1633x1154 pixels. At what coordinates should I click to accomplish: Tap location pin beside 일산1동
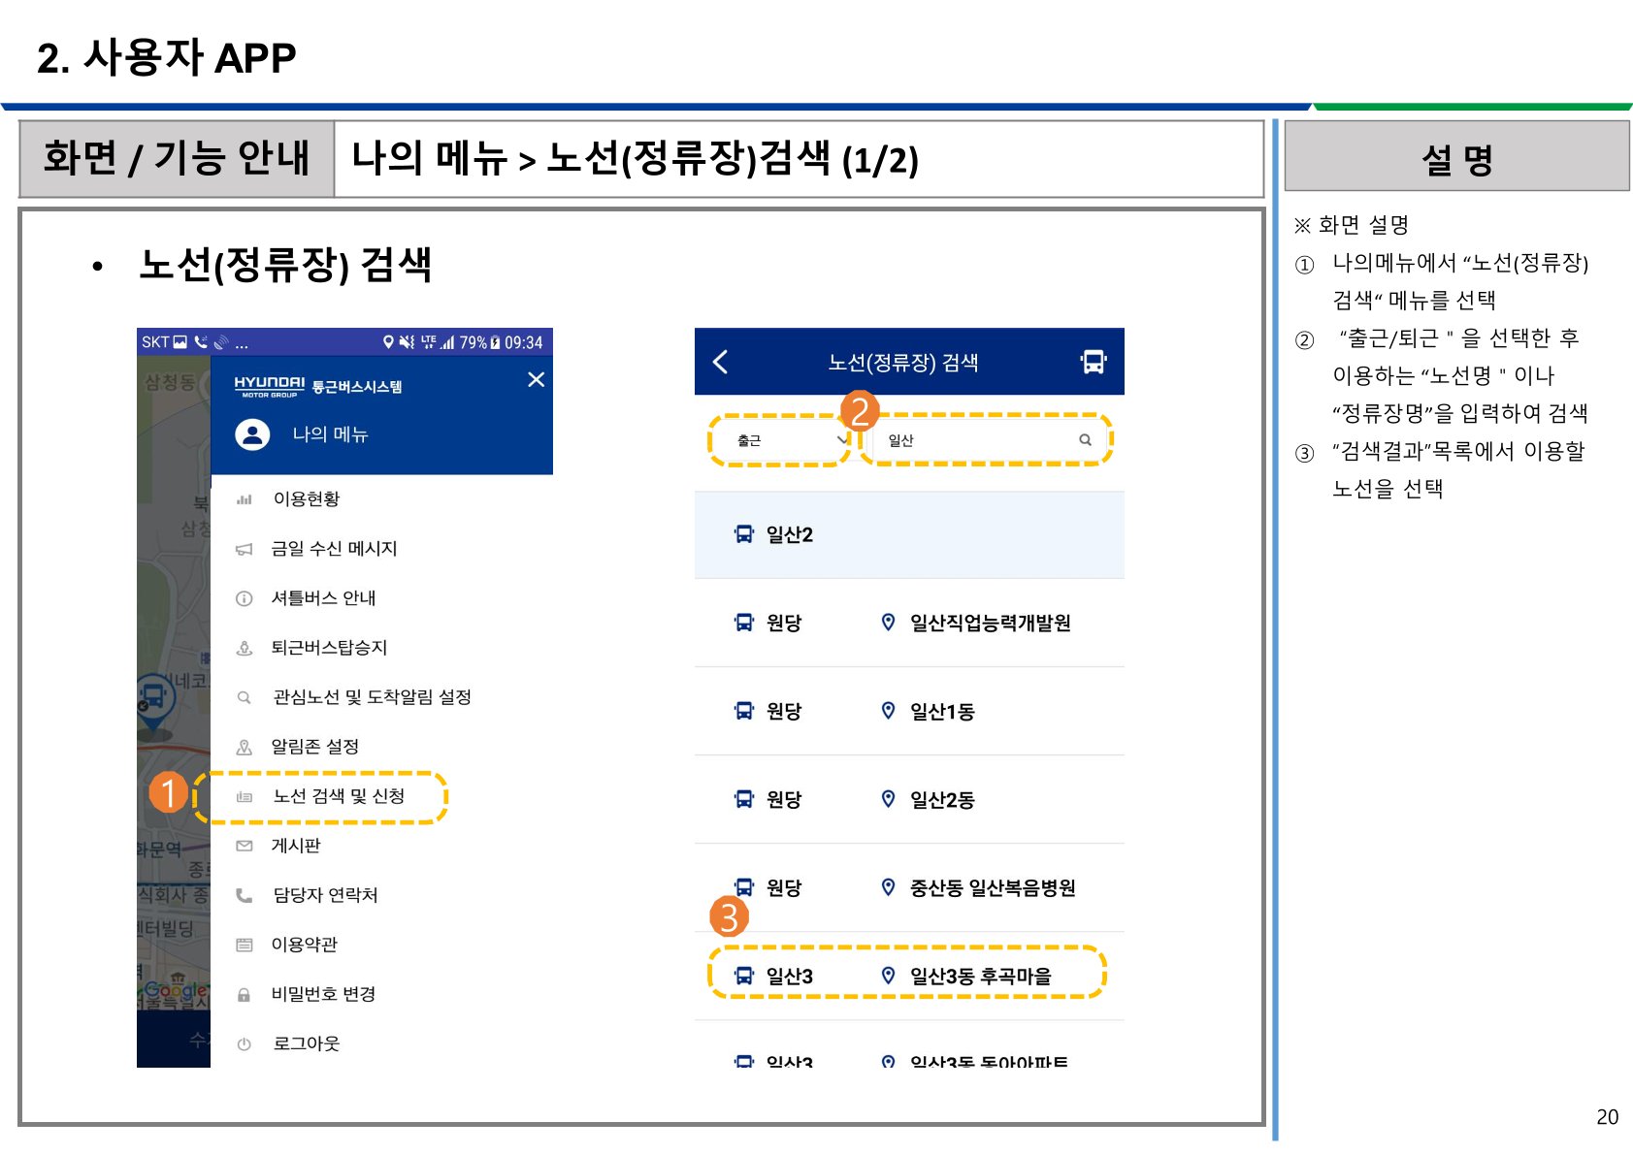[x=888, y=710]
